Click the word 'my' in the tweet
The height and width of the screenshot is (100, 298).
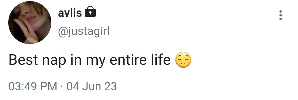[96, 61]
